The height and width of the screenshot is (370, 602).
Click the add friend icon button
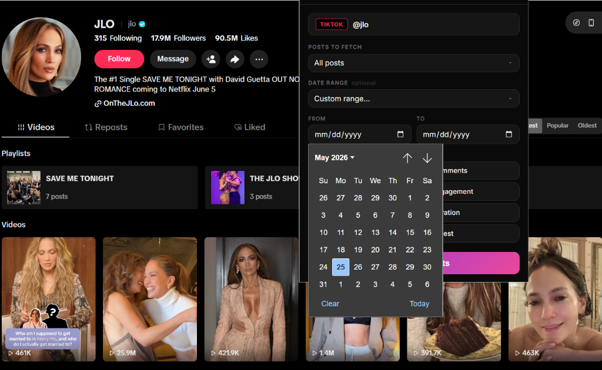click(x=211, y=59)
